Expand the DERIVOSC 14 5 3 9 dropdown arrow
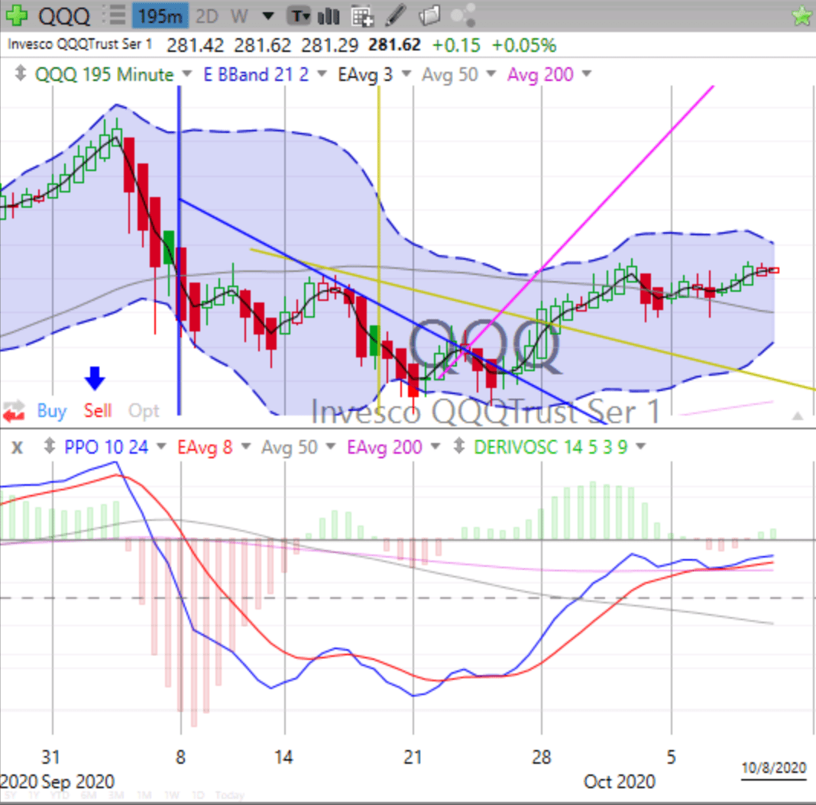 pos(641,447)
